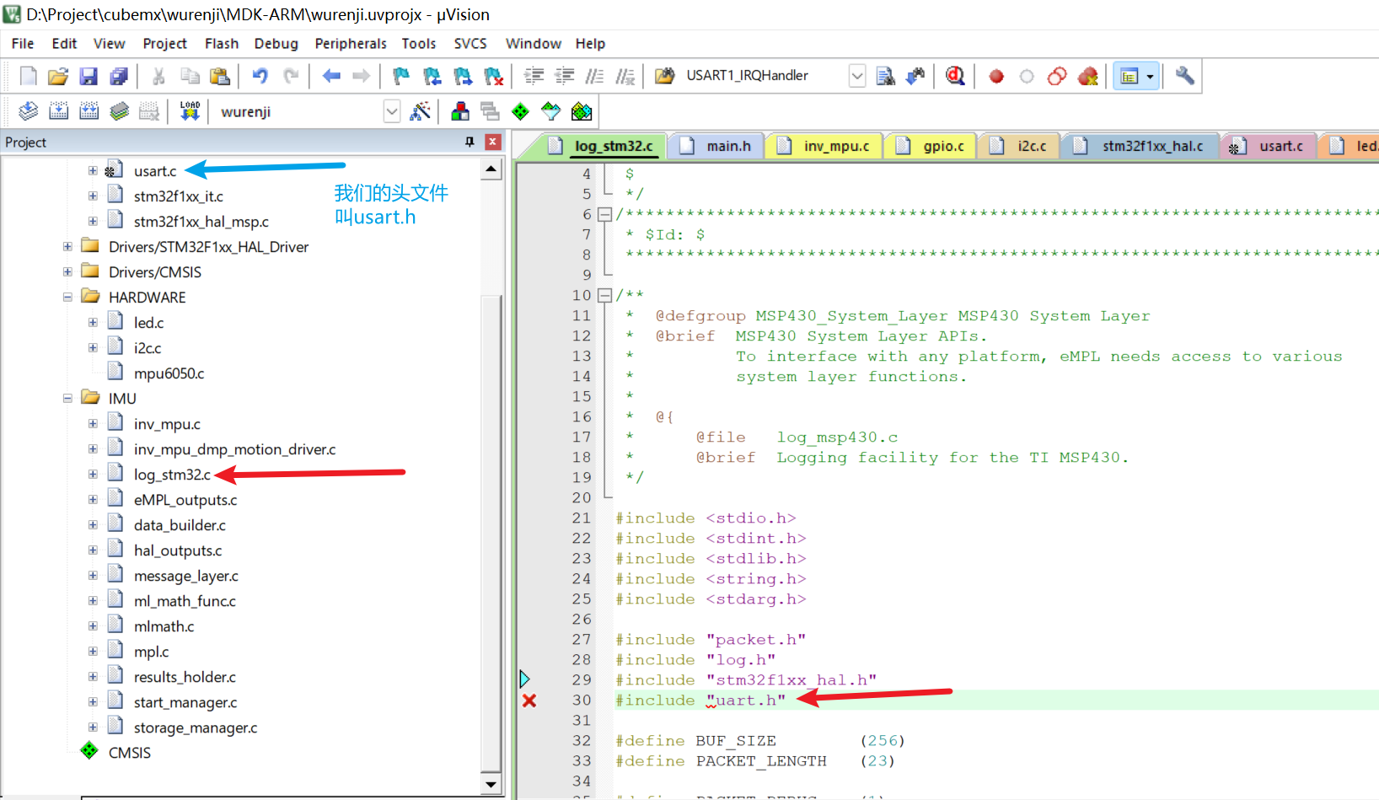This screenshot has width=1379, height=800.
Task: Kill all breakpoints
Action: point(1088,76)
